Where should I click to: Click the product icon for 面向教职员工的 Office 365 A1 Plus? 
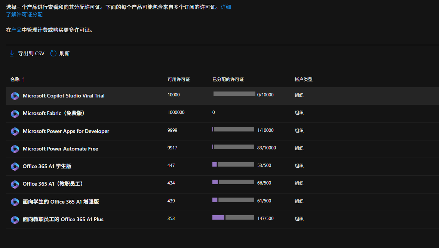tap(15, 220)
